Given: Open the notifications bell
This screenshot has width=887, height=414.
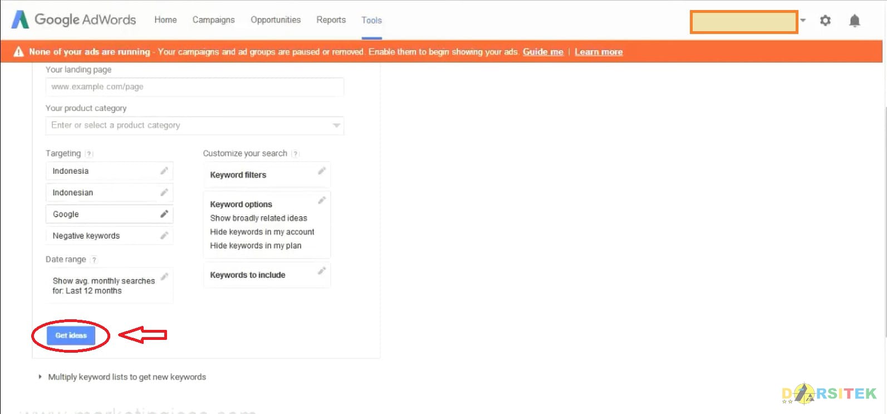Looking at the screenshot, I should (x=855, y=21).
